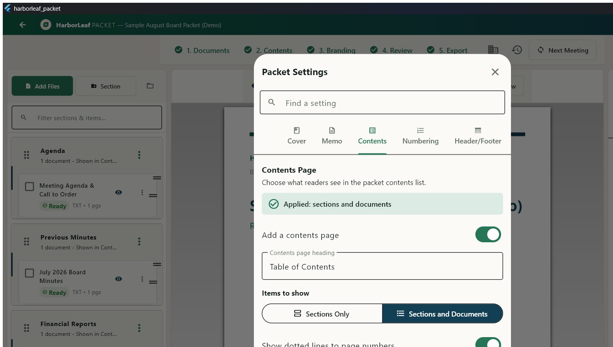Click the HarborLeaf logo icon
Viewport: 613px width, 347px height.
46,25
